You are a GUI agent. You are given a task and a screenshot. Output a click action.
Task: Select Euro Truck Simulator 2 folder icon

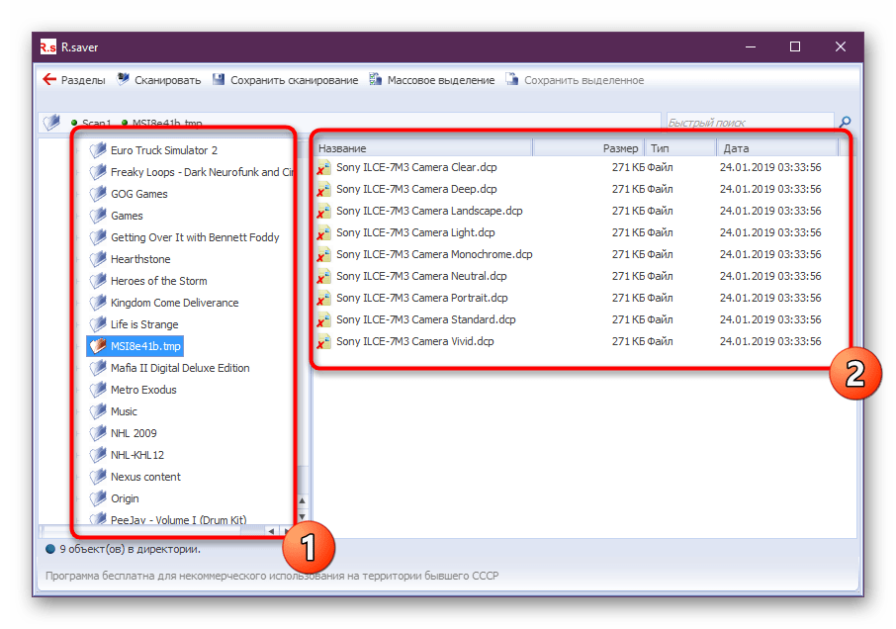(98, 149)
